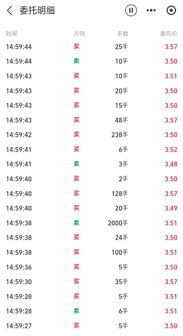This screenshot has height=336, width=183.
Task: Pause the live order feed
Action: (131, 10)
